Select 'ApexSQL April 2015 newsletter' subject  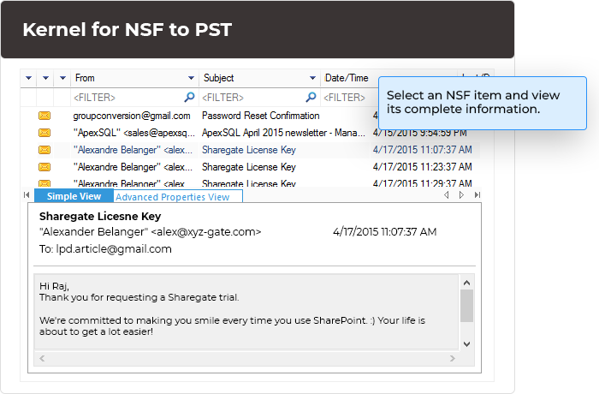(x=283, y=133)
